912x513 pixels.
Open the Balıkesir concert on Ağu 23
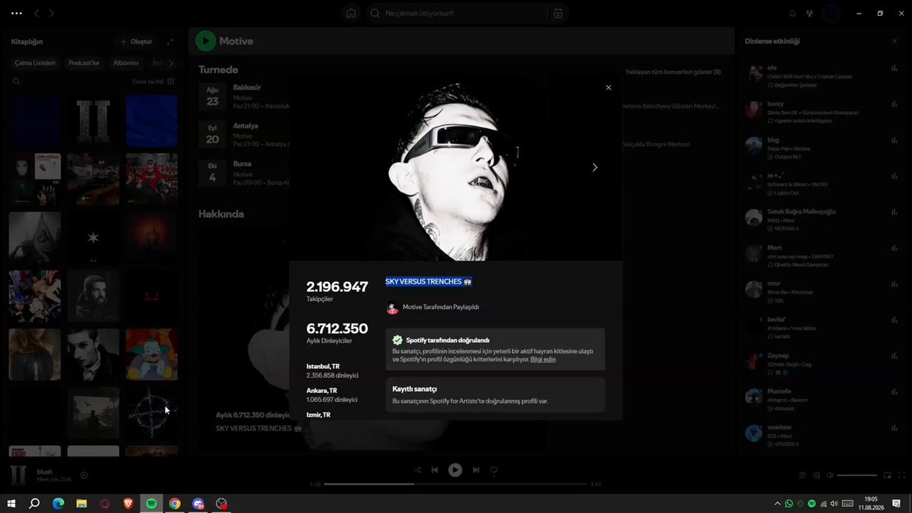click(244, 97)
